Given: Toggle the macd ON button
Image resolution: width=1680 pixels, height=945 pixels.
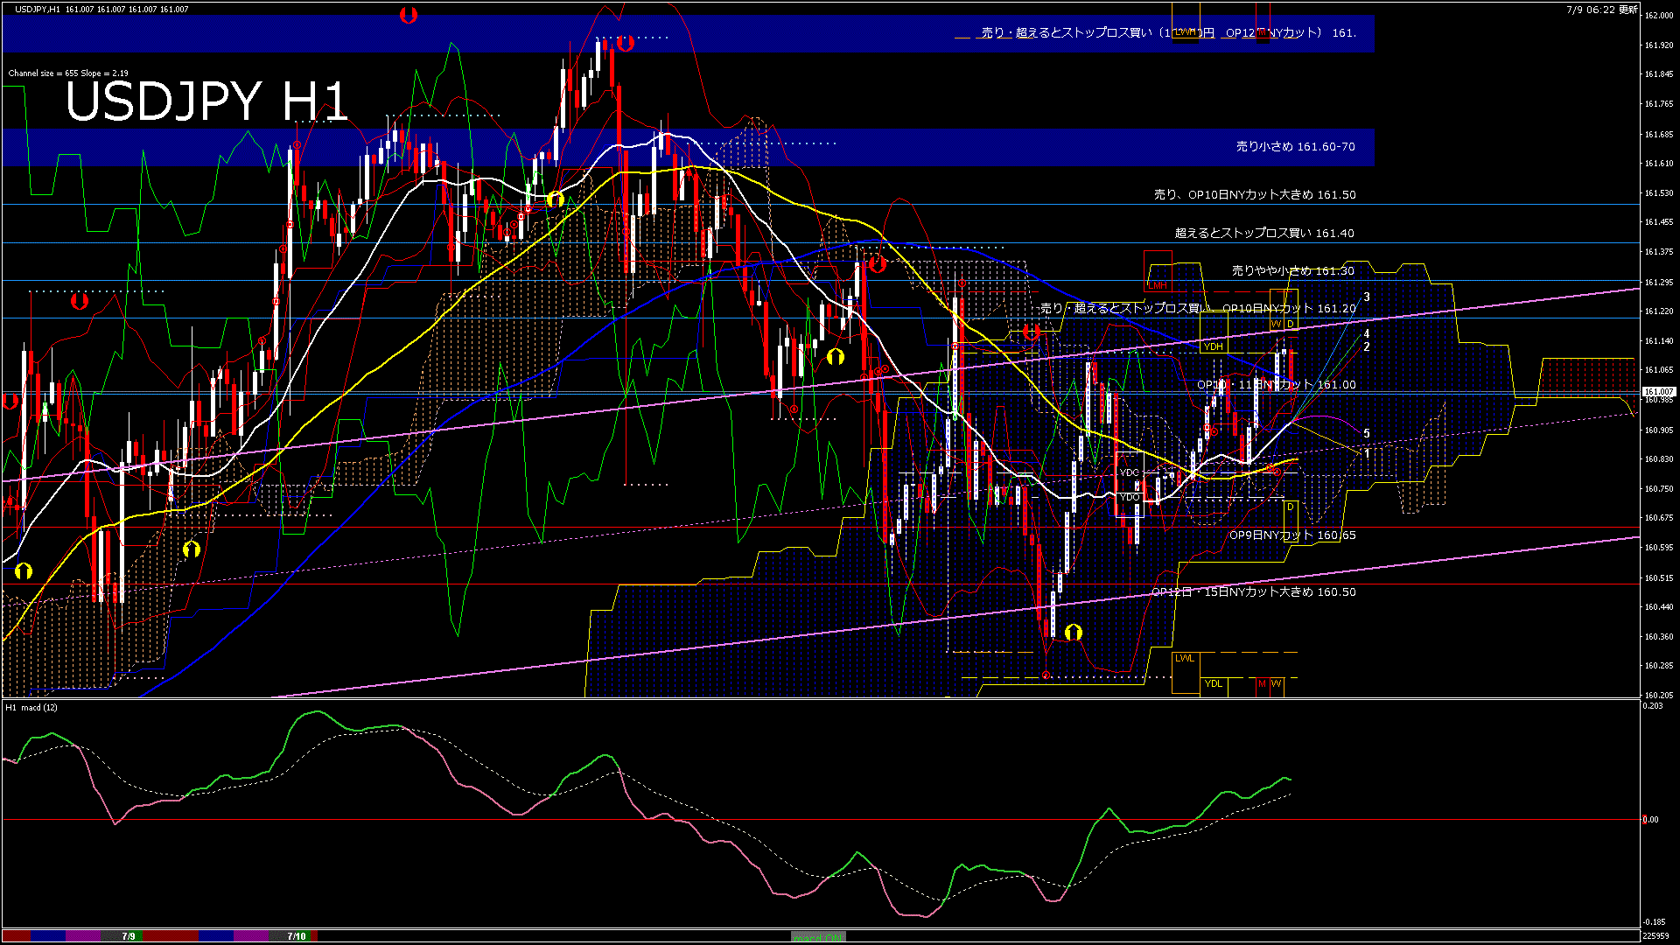Looking at the screenshot, I should pos(818,937).
